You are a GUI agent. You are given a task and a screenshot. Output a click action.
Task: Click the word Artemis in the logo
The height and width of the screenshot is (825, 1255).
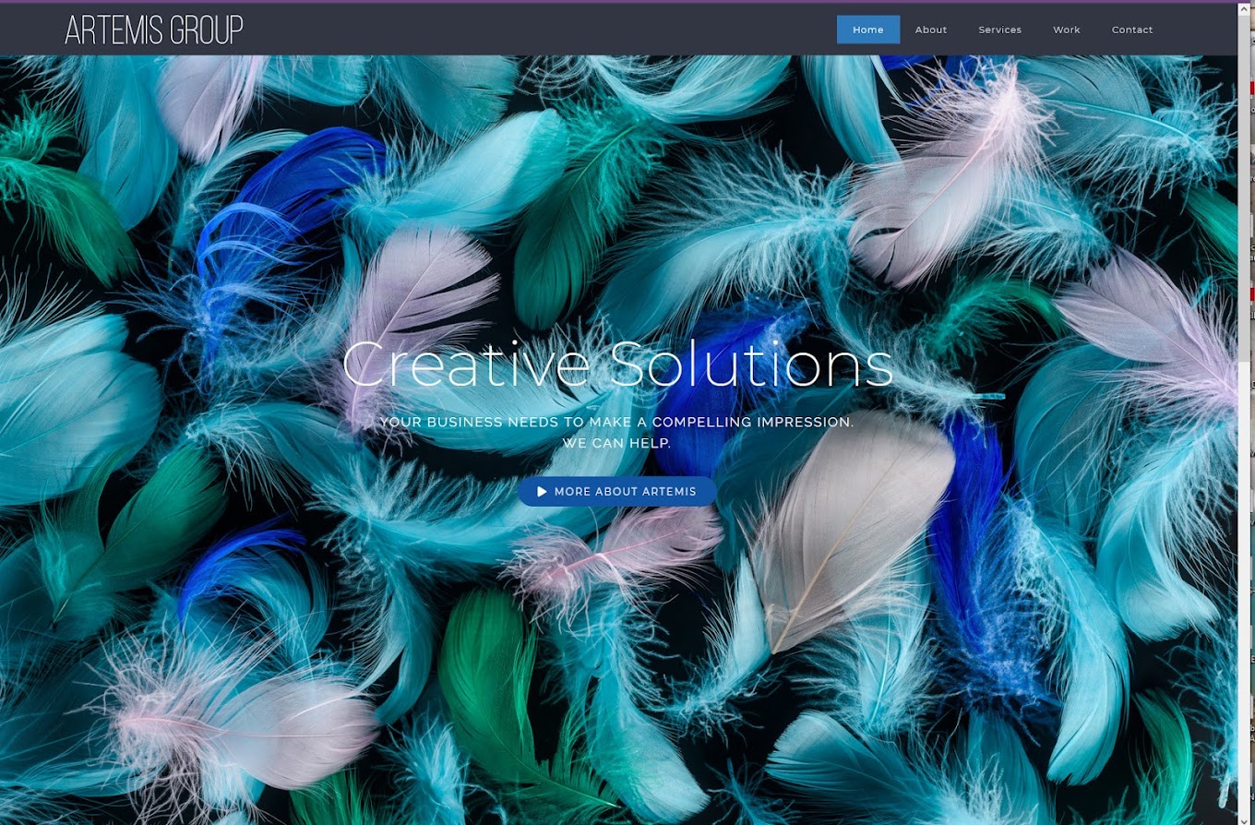pos(114,30)
